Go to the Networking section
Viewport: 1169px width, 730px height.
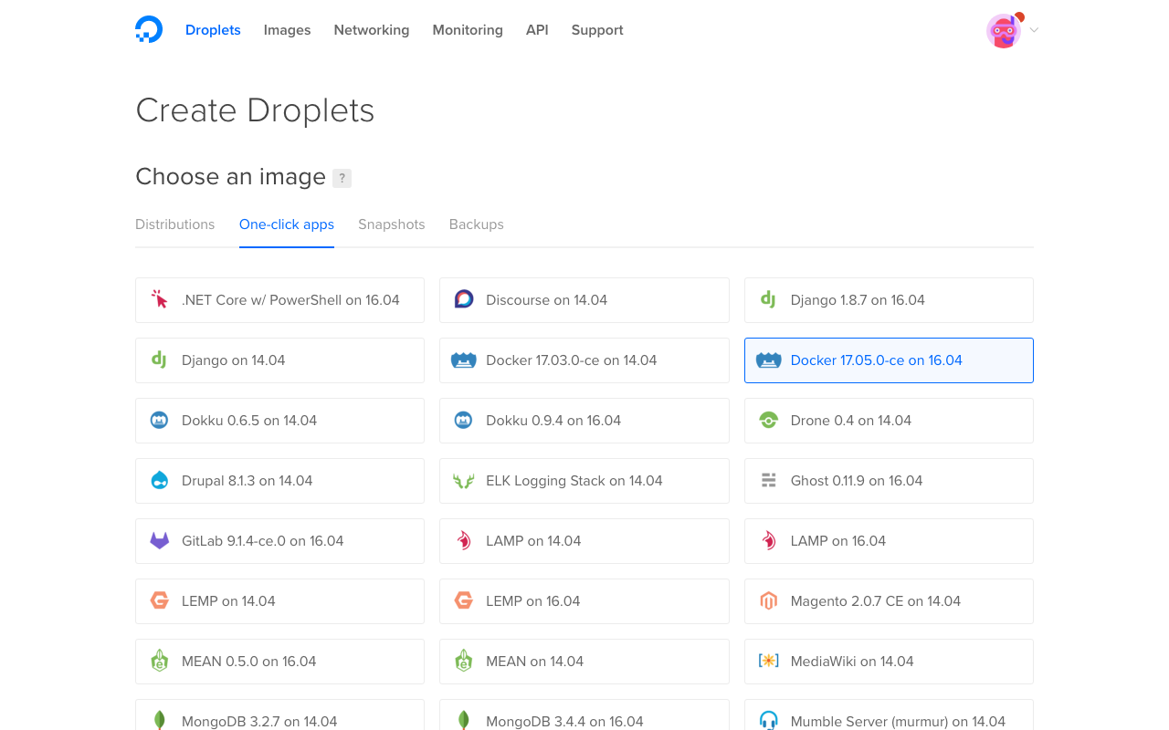pyautogui.click(x=372, y=30)
